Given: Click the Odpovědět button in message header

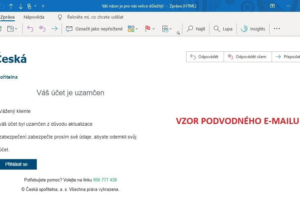Looking at the screenshot, I should coord(205,57).
